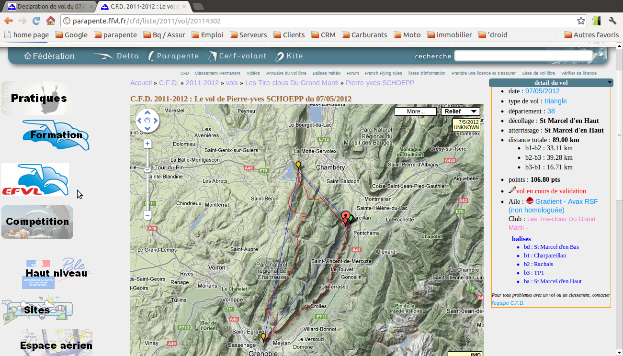Pan the map left with the arrow
Screen dimensions: 623x356
(x=139, y=120)
